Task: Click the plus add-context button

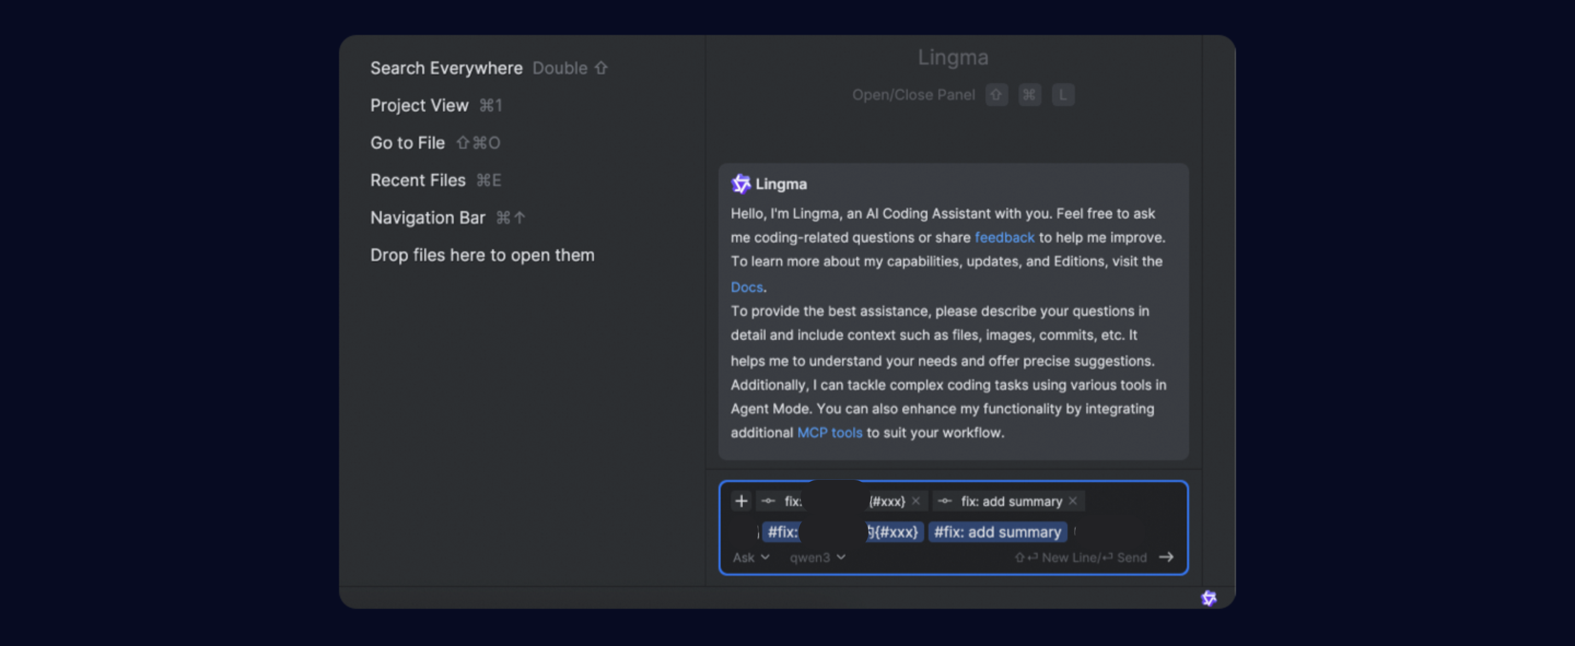Action: [741, 501]
